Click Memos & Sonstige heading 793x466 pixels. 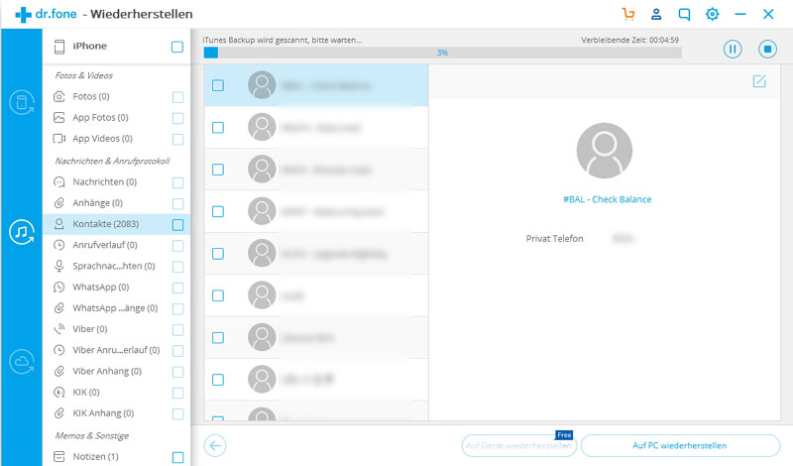coord(92,435)
